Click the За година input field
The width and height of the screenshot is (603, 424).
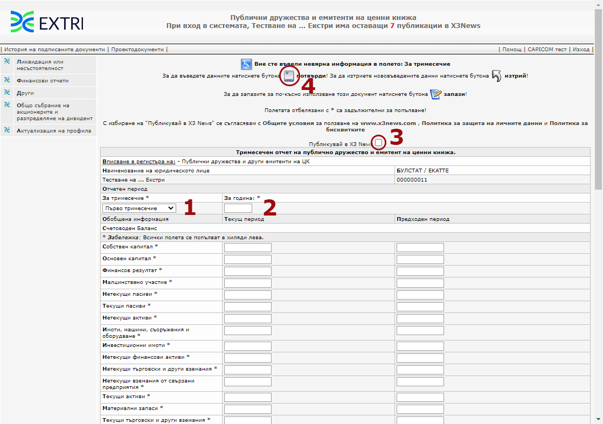(238, 208)
